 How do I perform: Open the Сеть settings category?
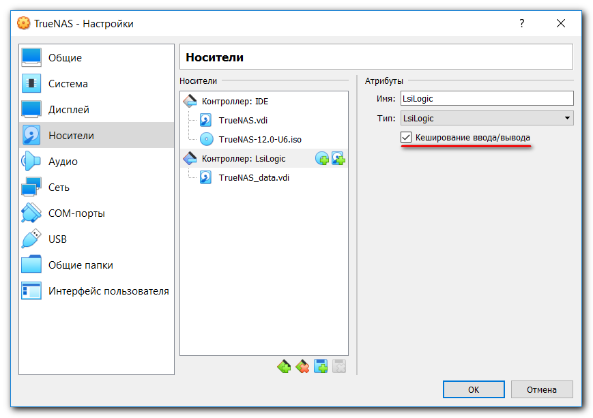coord(96,187)
